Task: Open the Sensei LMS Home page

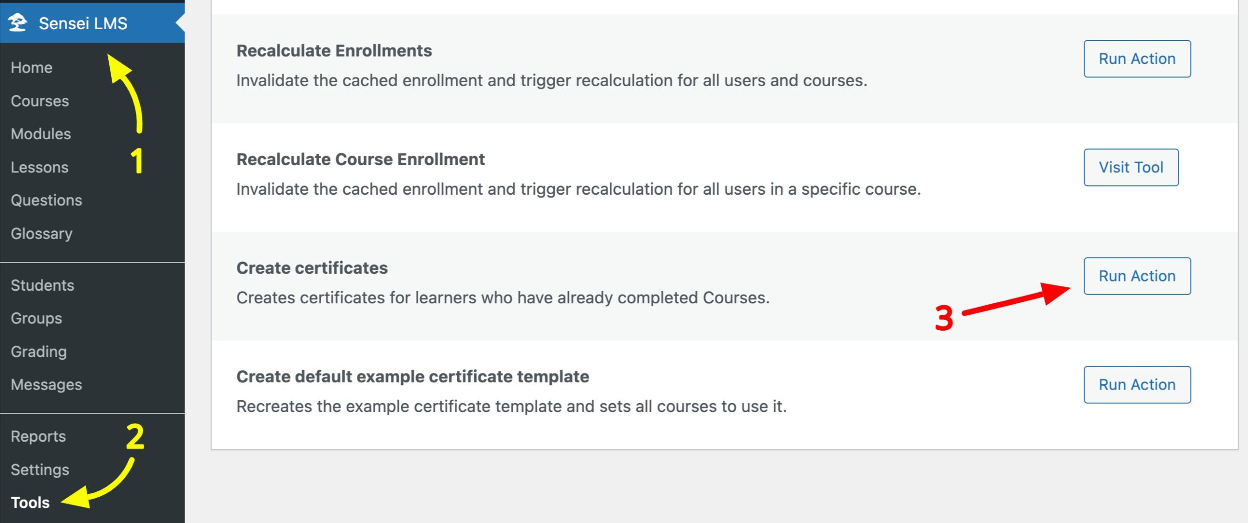Action: click(31, 68)
